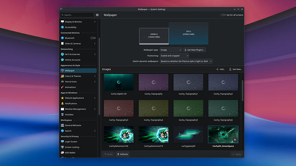
Task: Expand the Text & Fonts chevron
Action: click(95, 82)
